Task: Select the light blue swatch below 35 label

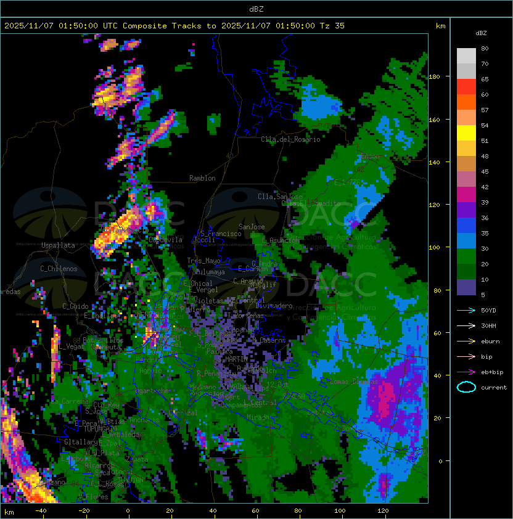Action: [466, 240]
